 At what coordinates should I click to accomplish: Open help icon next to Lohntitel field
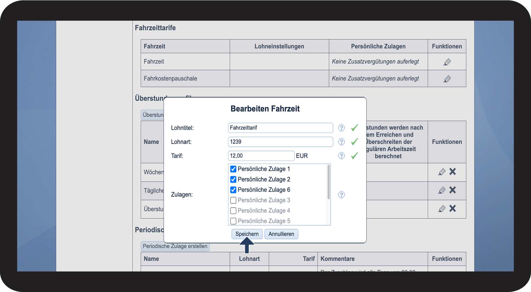(341, 128)
